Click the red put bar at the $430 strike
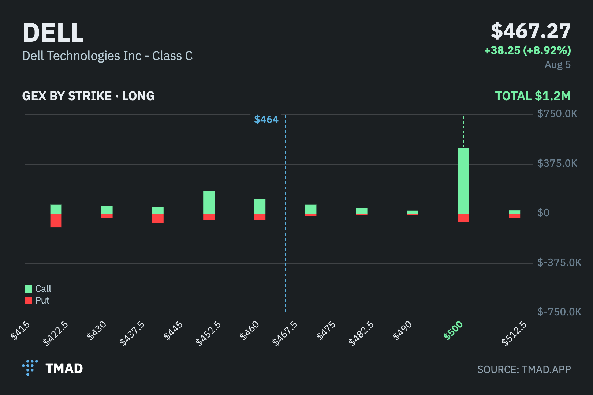Screen dimensions: 593x395 click(x=107, y=216)
